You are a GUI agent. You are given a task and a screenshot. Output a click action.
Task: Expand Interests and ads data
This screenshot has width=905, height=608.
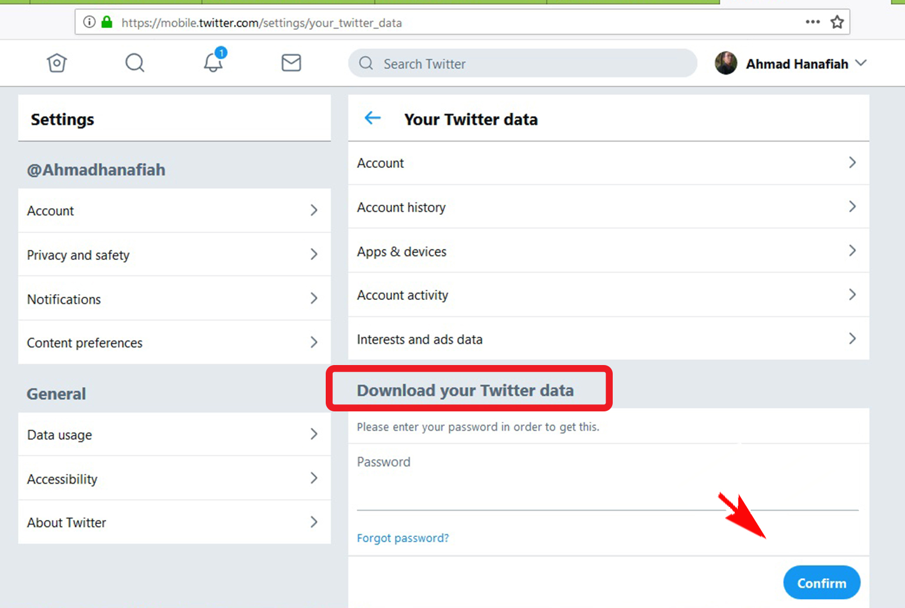click(852, 339)
